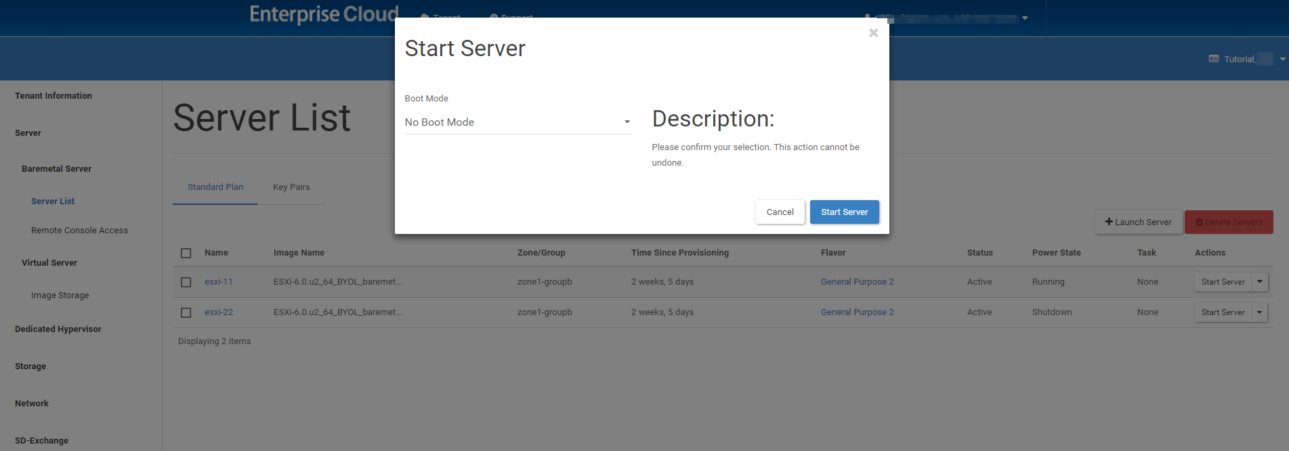Open Remote Console Access in sidebar

(79, 231)
